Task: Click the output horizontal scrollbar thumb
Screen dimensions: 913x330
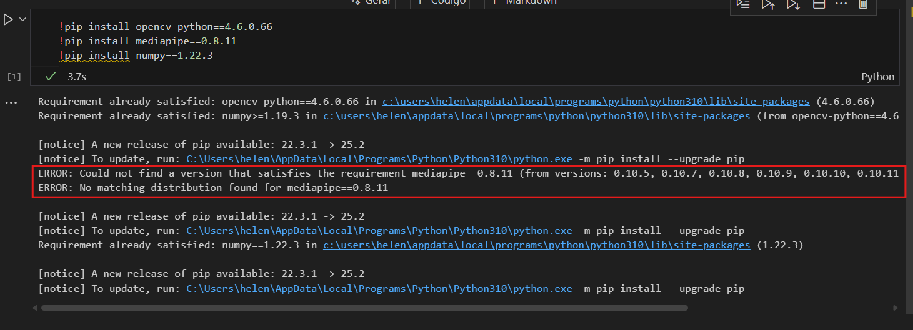Action: point(364,308)
